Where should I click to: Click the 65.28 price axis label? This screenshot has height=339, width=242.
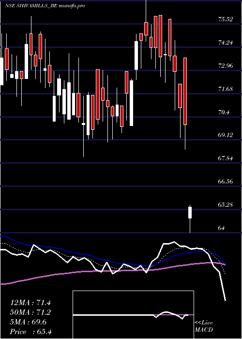click(x=226, y=204)
